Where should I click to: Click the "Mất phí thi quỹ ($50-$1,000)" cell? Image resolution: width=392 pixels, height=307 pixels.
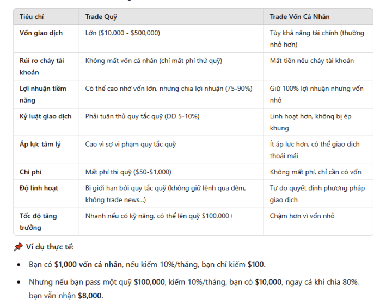tap(128, 172)
